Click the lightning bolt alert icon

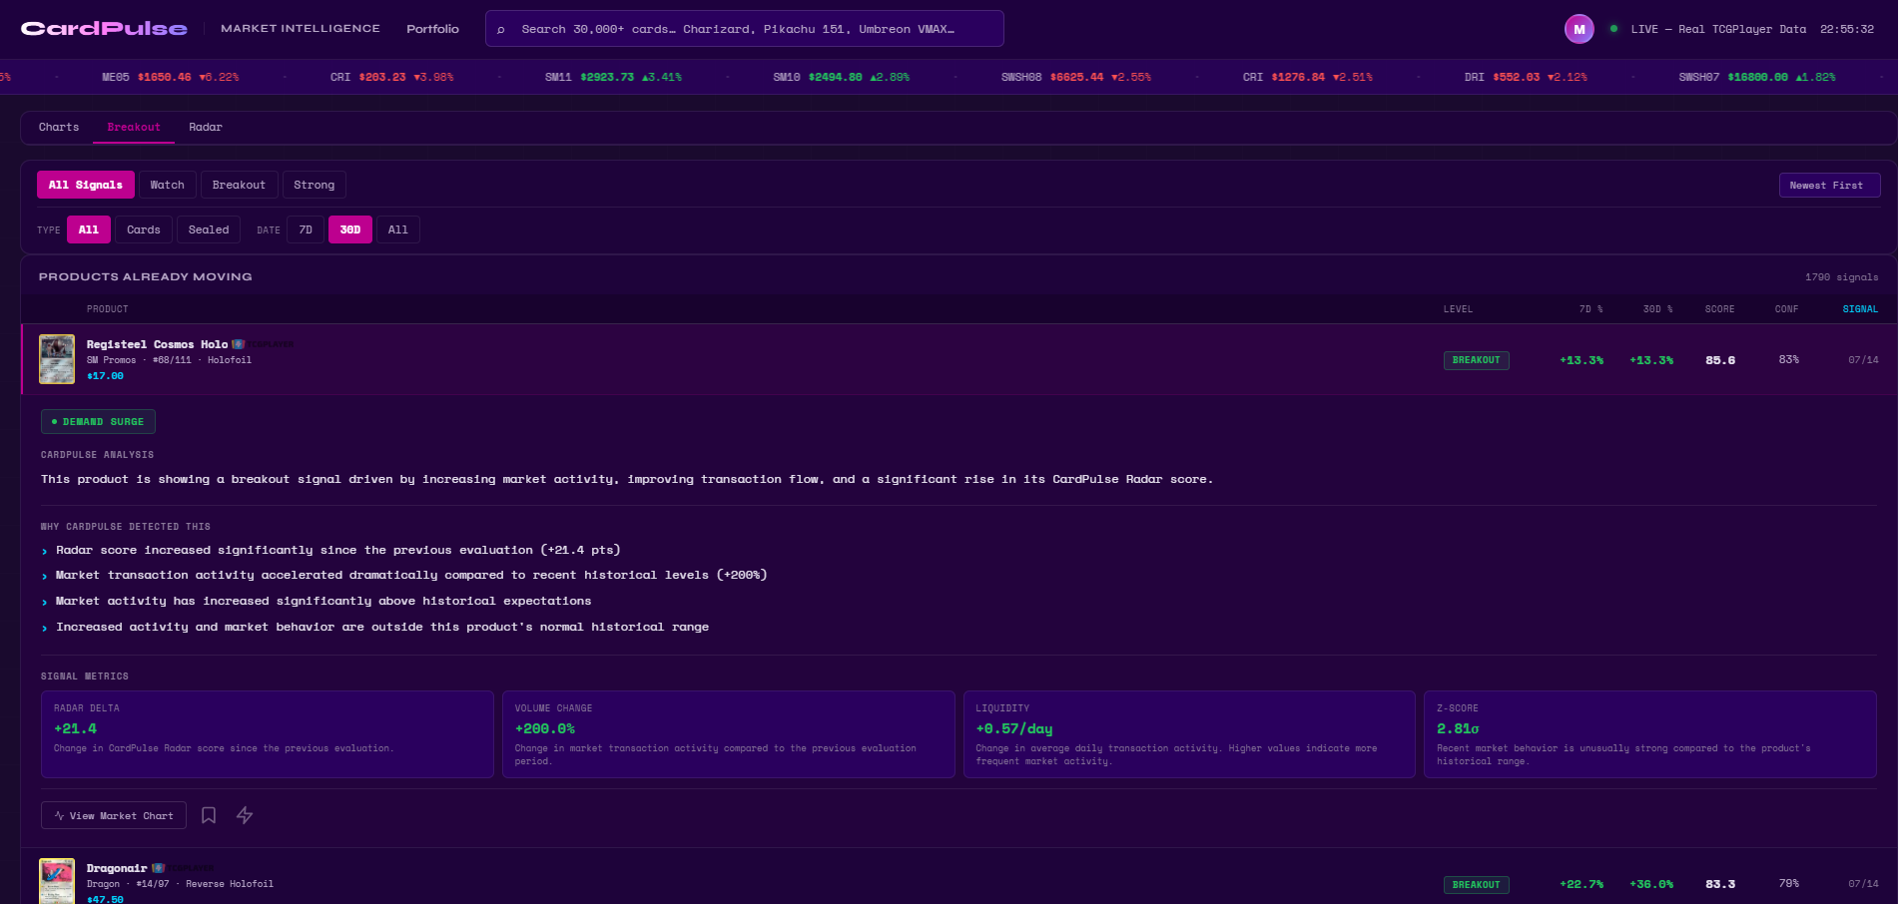coord(245,815)
